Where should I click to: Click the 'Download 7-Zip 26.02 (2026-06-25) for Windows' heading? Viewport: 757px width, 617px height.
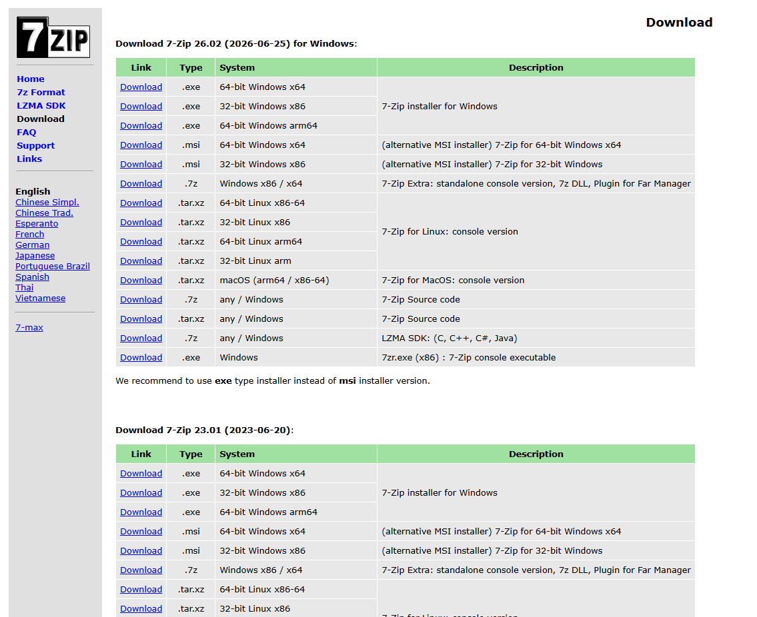[x=236, y=43]
